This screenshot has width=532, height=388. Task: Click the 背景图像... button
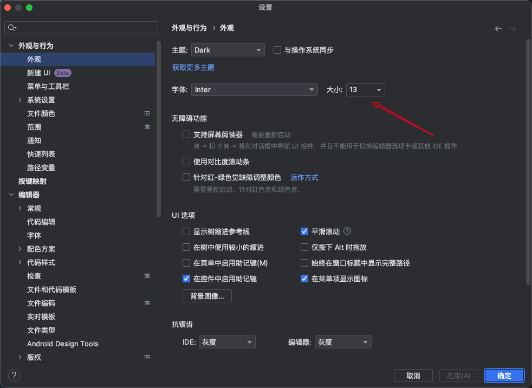[207, 296]
